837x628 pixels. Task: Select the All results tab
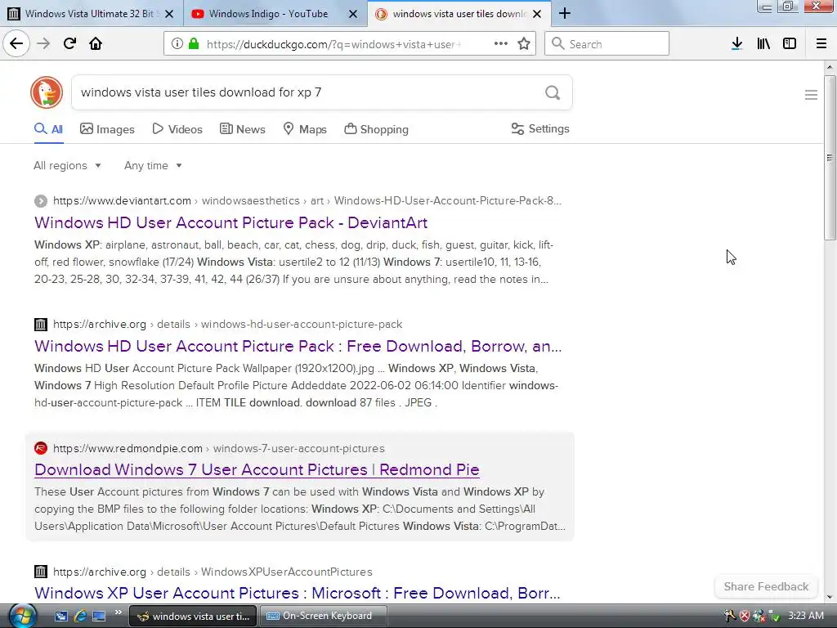pos(48,129)
